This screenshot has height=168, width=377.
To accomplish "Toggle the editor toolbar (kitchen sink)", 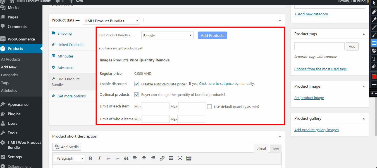I will [189, 158].
